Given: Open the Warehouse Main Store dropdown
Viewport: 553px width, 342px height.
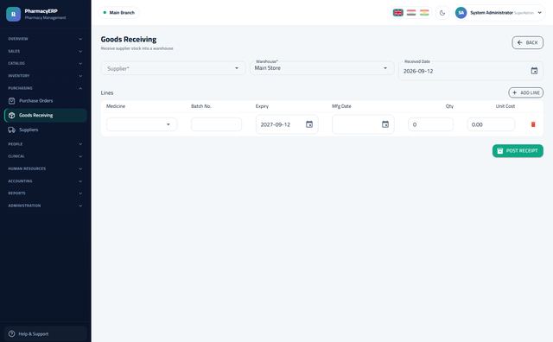Looking at the screenshot, I should click(x=321, y=67).
